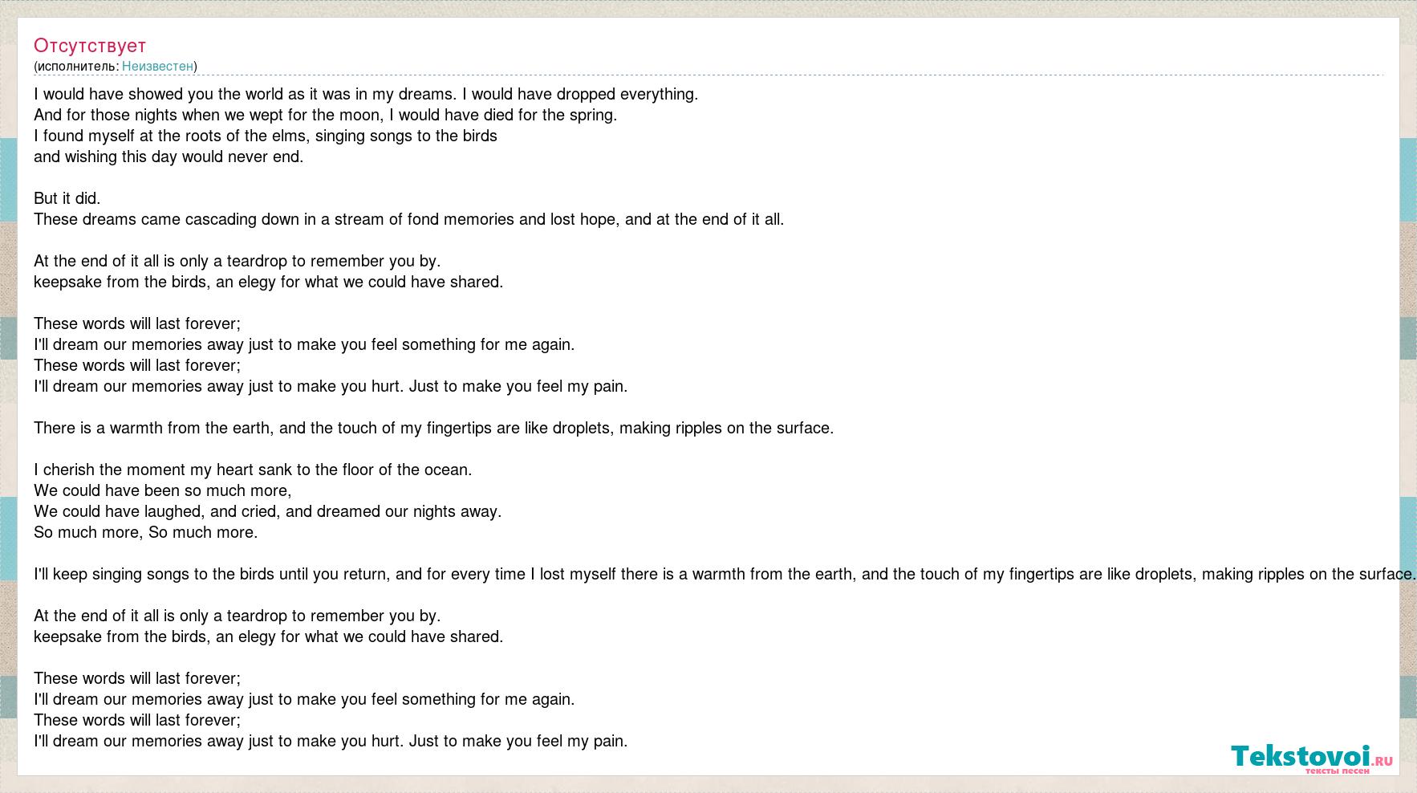Click the line 'And for those nights when we wept'
Viewport: 1417px width, 793px height.
(x=326, y=115)
